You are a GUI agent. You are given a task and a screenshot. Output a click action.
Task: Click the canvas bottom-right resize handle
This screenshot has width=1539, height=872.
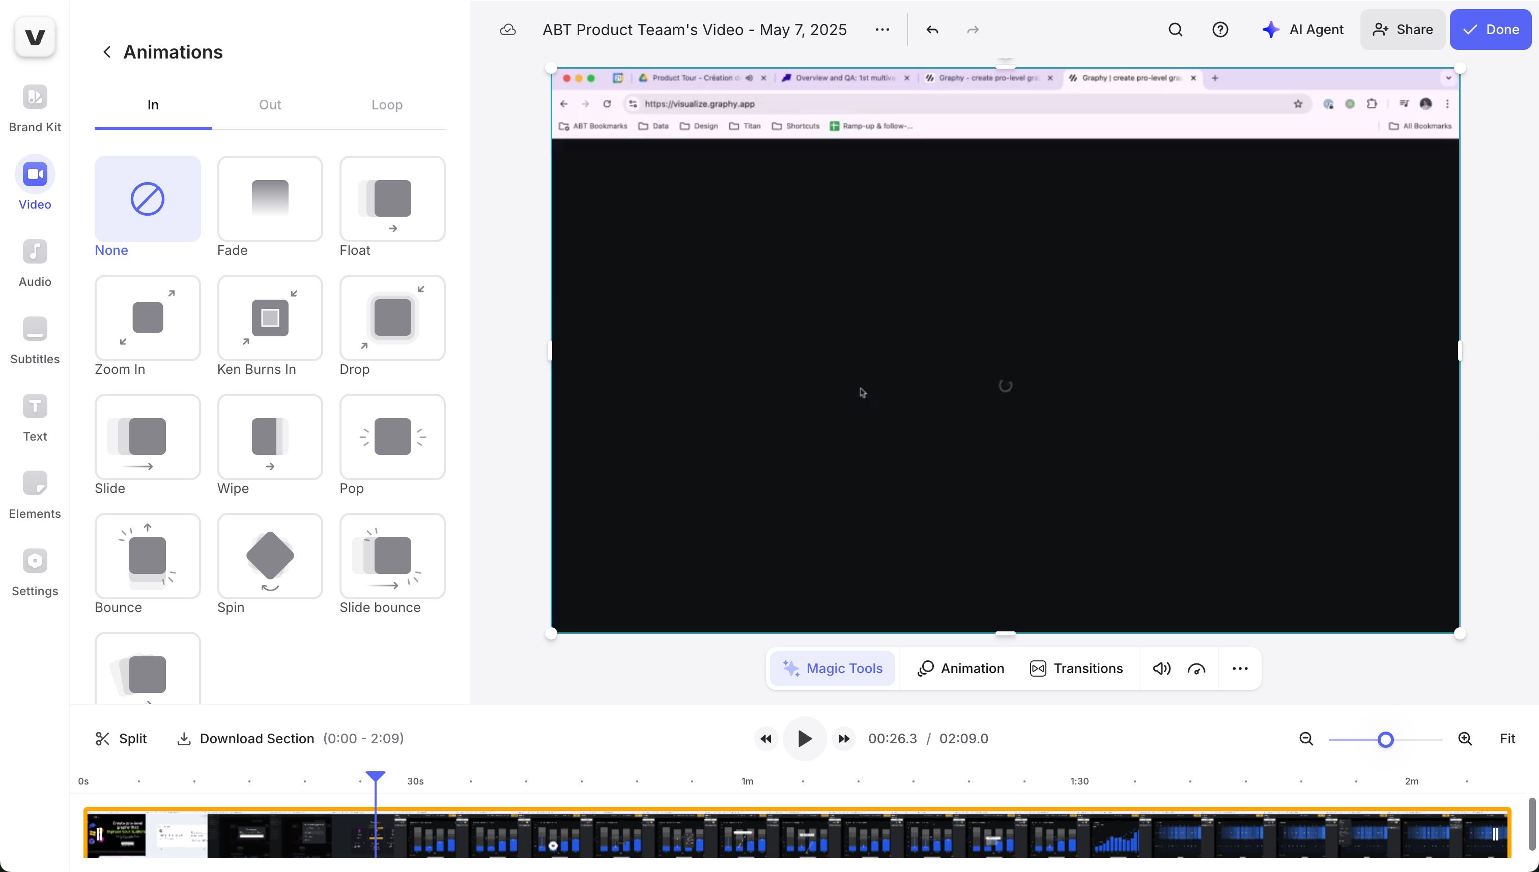tap(1460, 633)
